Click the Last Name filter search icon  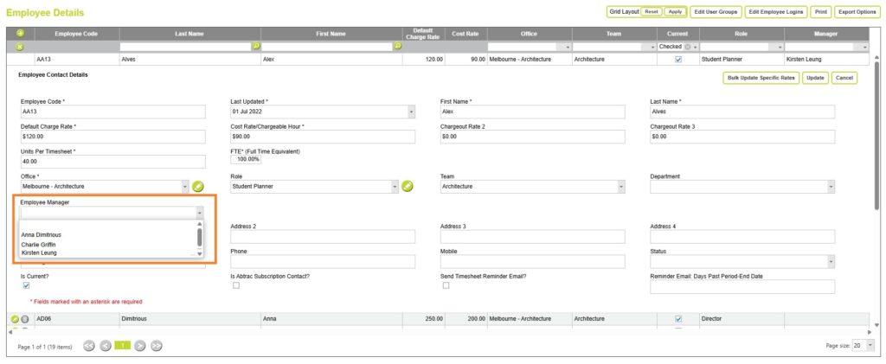coord(255,46)
